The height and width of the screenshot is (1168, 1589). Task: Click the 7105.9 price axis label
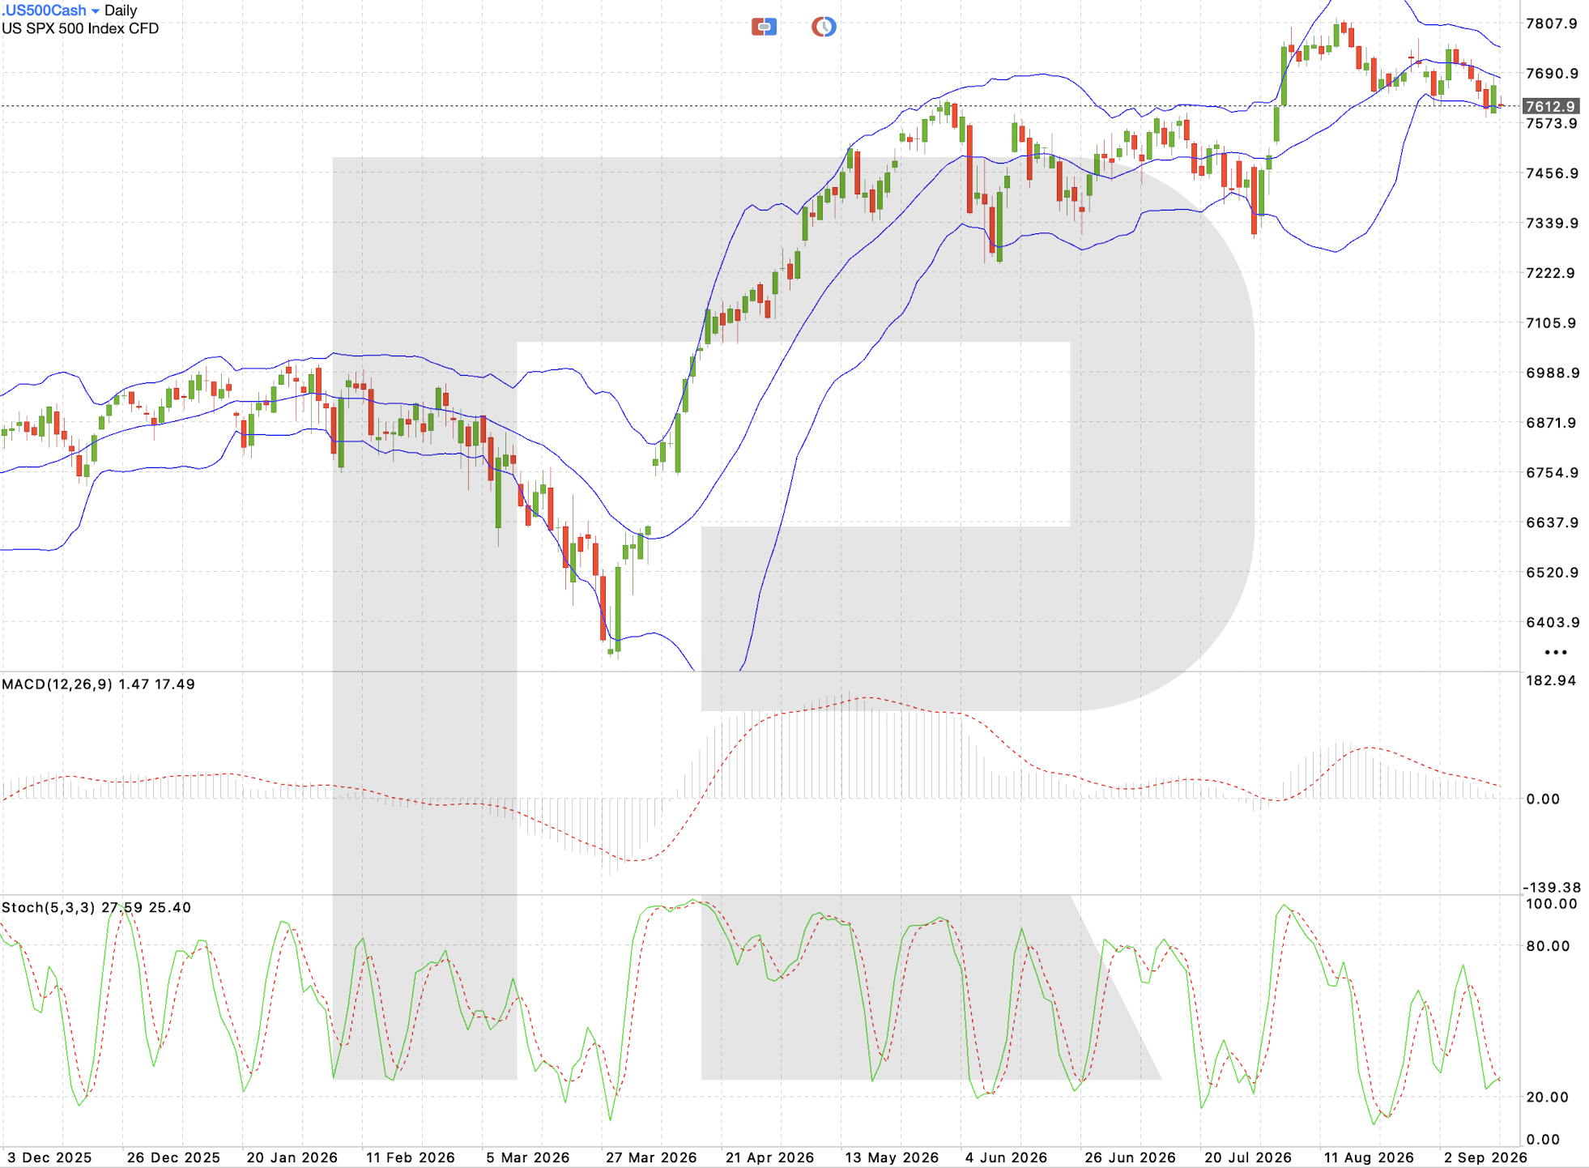pyautogui.click(x=1552, y=323)
